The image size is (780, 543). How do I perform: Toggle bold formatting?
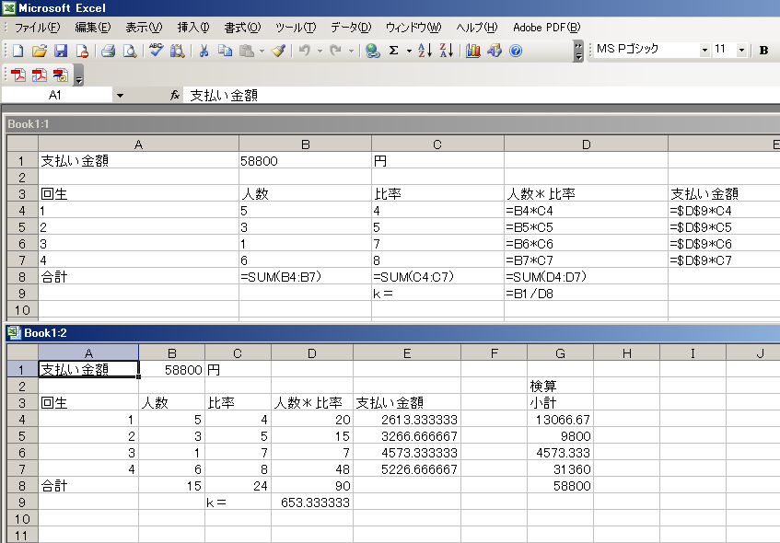point(763,50)
